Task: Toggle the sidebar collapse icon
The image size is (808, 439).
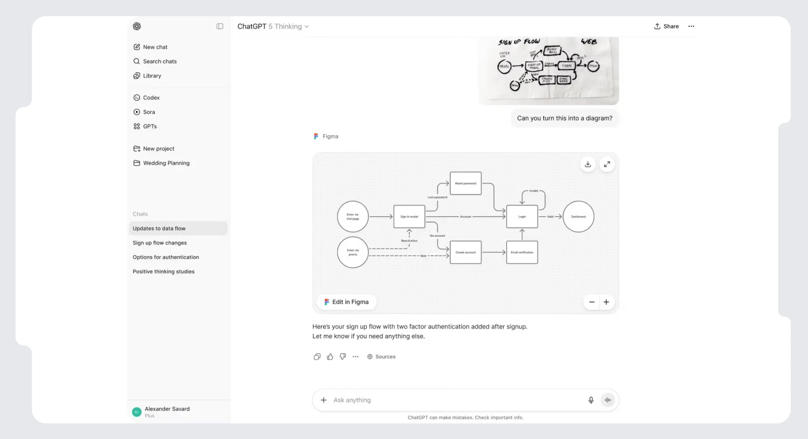Action: [220, 26]
